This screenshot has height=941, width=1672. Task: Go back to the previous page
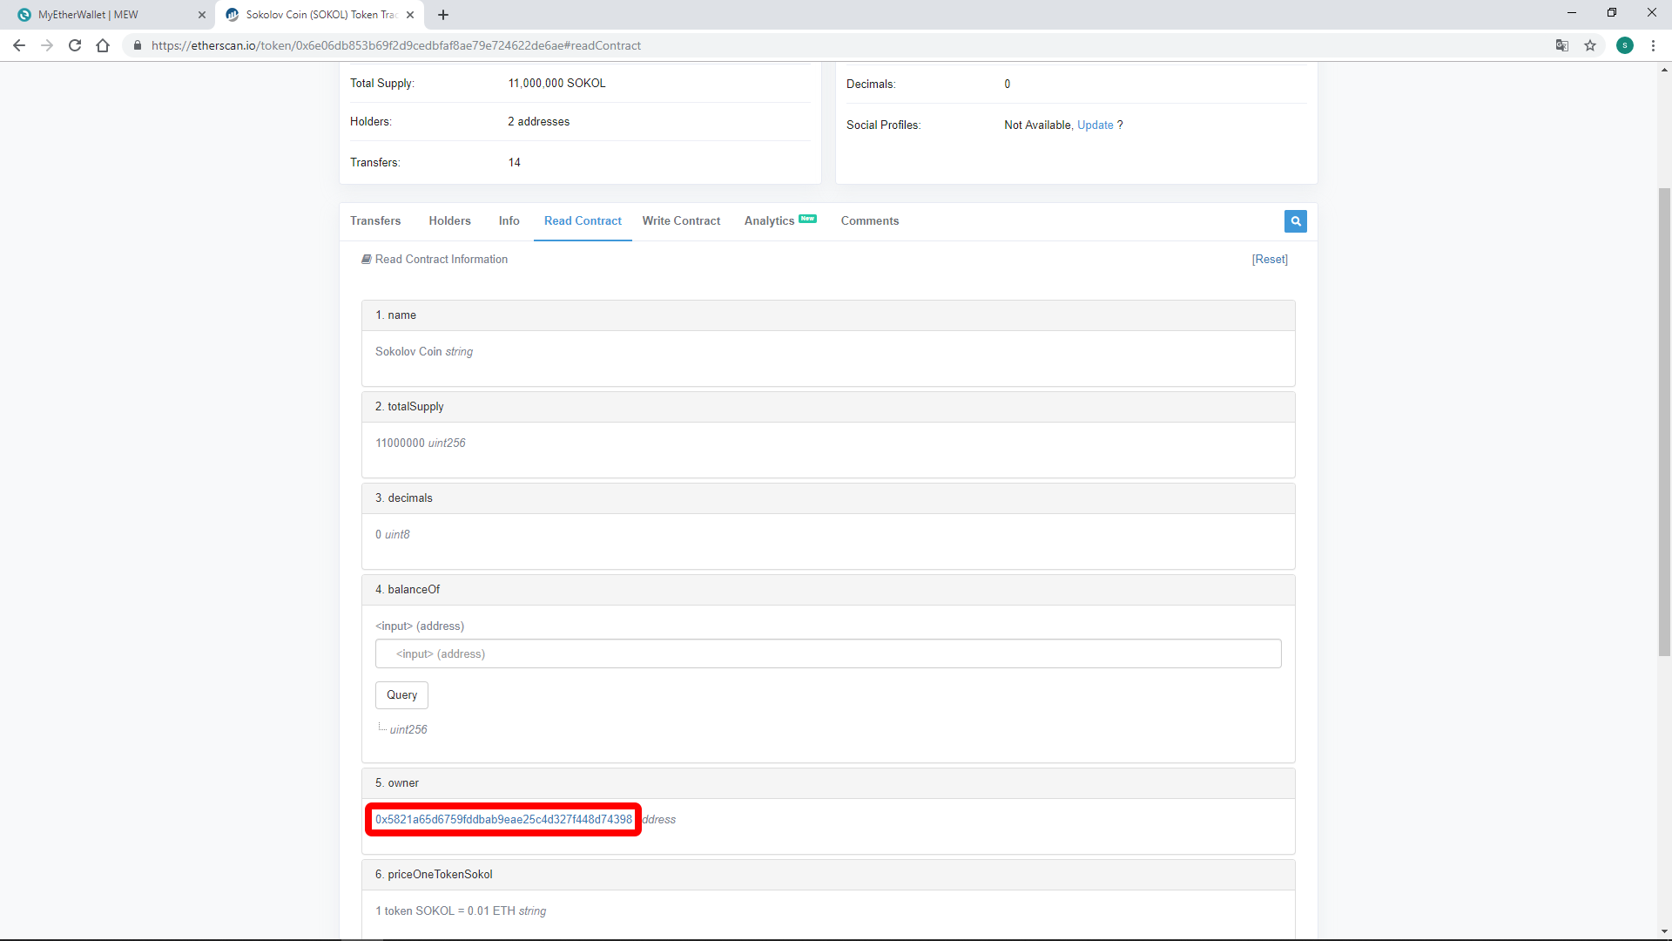coord(19,45)
